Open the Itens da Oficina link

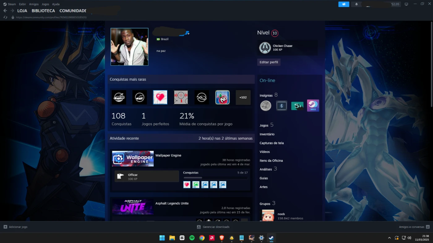click(x=271, y=161)
